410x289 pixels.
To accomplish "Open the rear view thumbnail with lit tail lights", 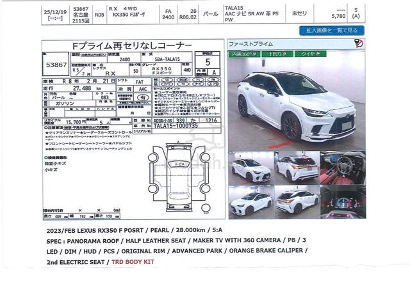I will click(297, 168).
